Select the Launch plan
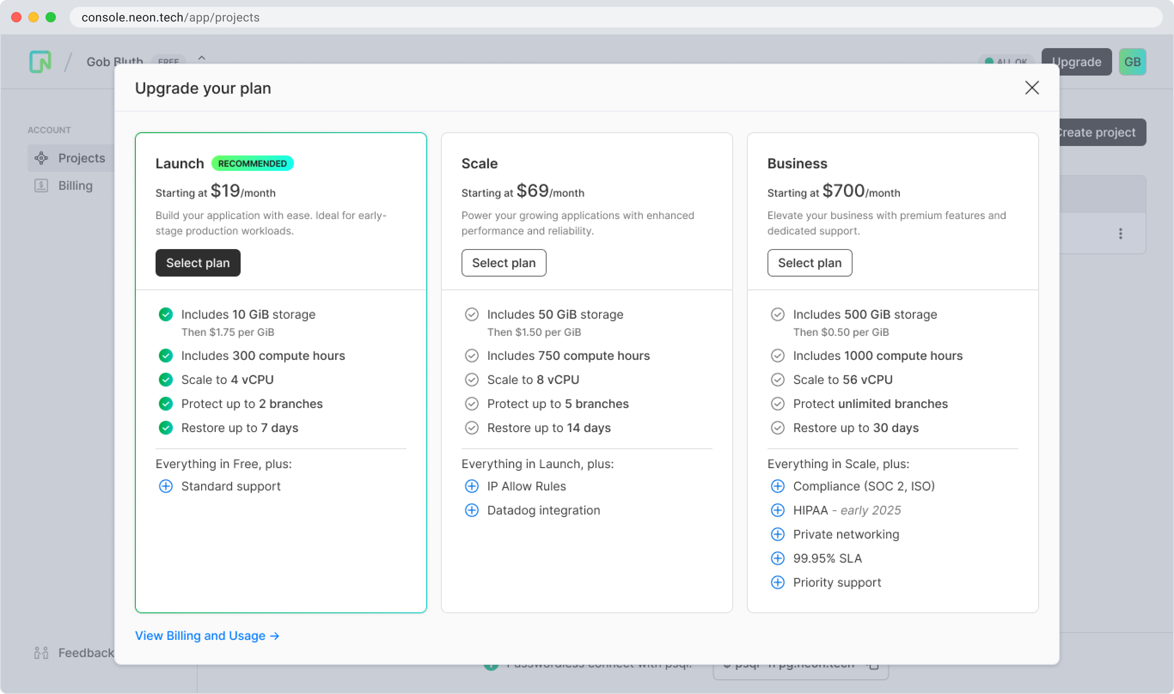This screenshot has height=694, width=1174. pos(198,263)
